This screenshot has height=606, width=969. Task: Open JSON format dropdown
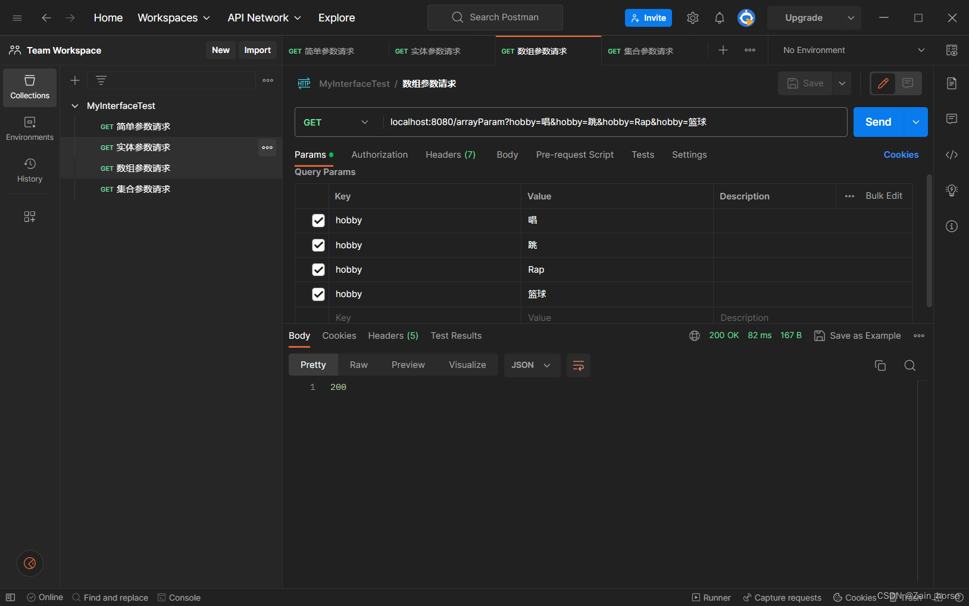532,366
